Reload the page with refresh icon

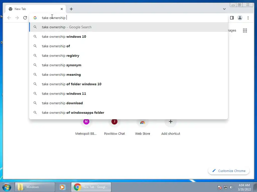25,18
